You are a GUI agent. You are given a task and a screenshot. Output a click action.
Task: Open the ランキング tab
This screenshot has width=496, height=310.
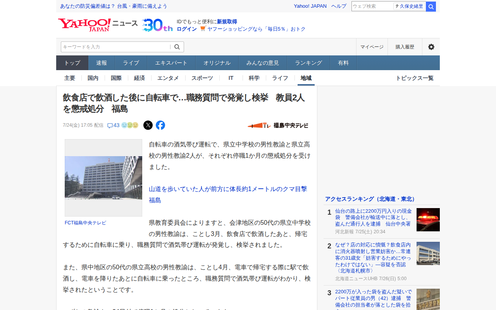coord(308,63)
